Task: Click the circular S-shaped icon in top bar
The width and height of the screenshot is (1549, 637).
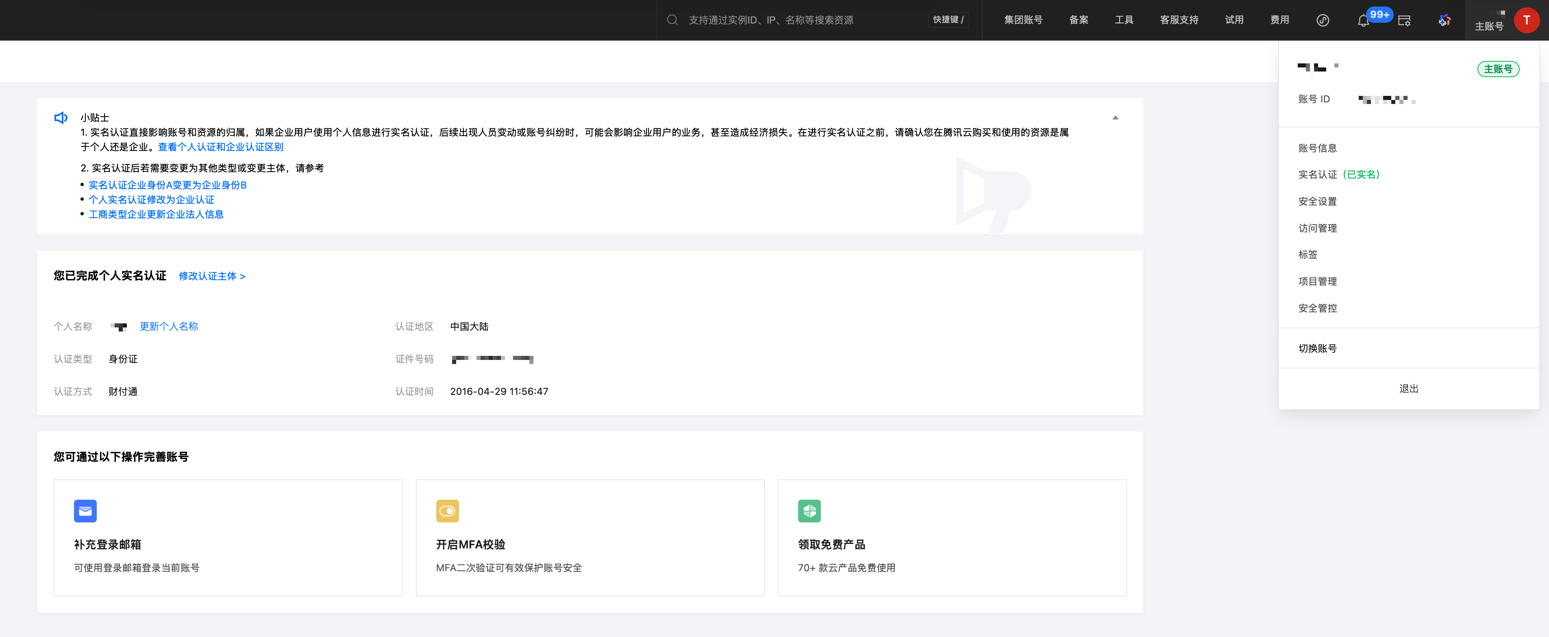Action: pyautogui.click(x=1322, y=20)
